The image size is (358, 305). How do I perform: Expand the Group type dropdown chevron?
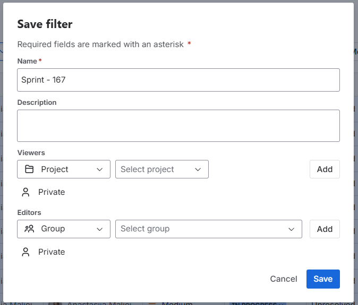pos(99,229)
